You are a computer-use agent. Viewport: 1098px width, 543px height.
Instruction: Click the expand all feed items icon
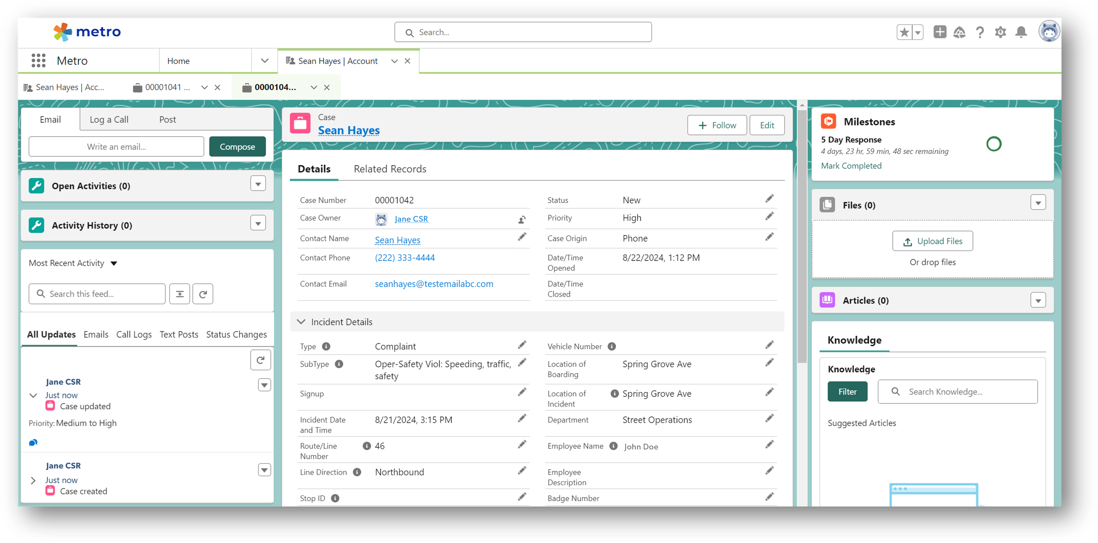click(x=180, y=294)
